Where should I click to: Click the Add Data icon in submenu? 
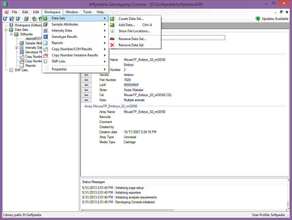pos(112,25)
